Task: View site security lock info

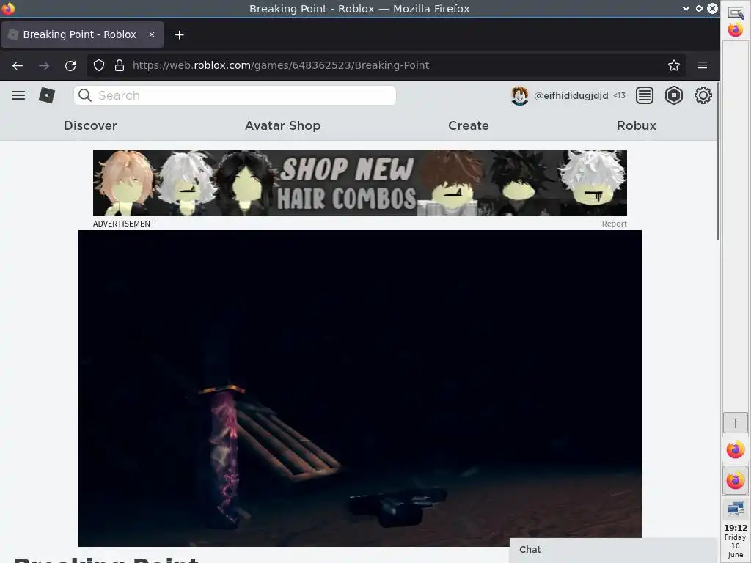Action: coord(120,65)
